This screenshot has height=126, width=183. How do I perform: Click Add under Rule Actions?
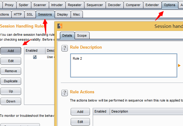80,112
